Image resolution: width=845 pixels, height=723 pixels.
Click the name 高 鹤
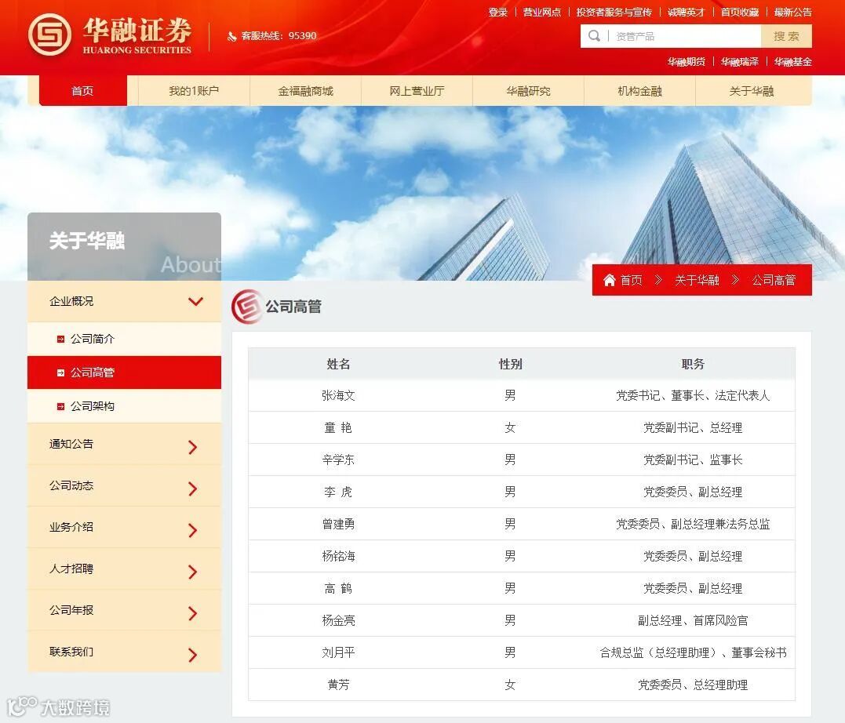(338, 588)
